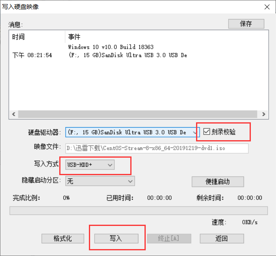Expand the 写入方式 USB-HDD+ dropdown

coord(90,165)
